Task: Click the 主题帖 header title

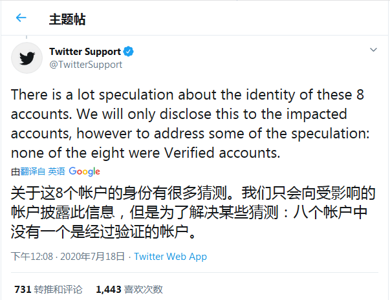Action: point(67,19)
